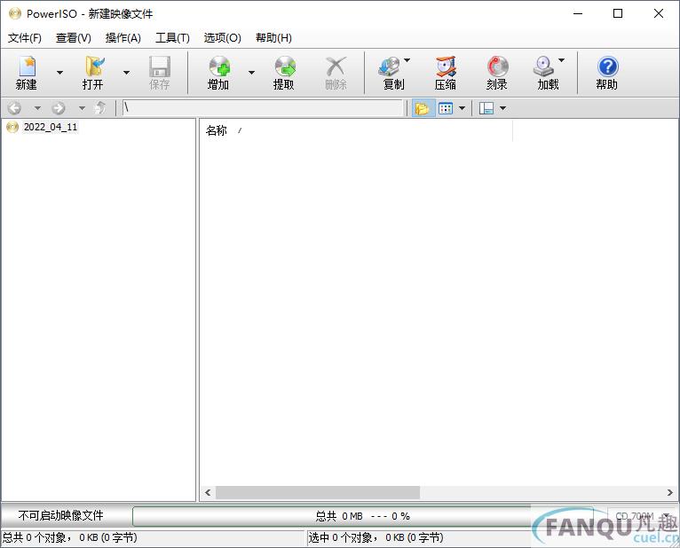680x548 pixels.
Task: Open the 操作(A) menu
Action: [123, 38]
